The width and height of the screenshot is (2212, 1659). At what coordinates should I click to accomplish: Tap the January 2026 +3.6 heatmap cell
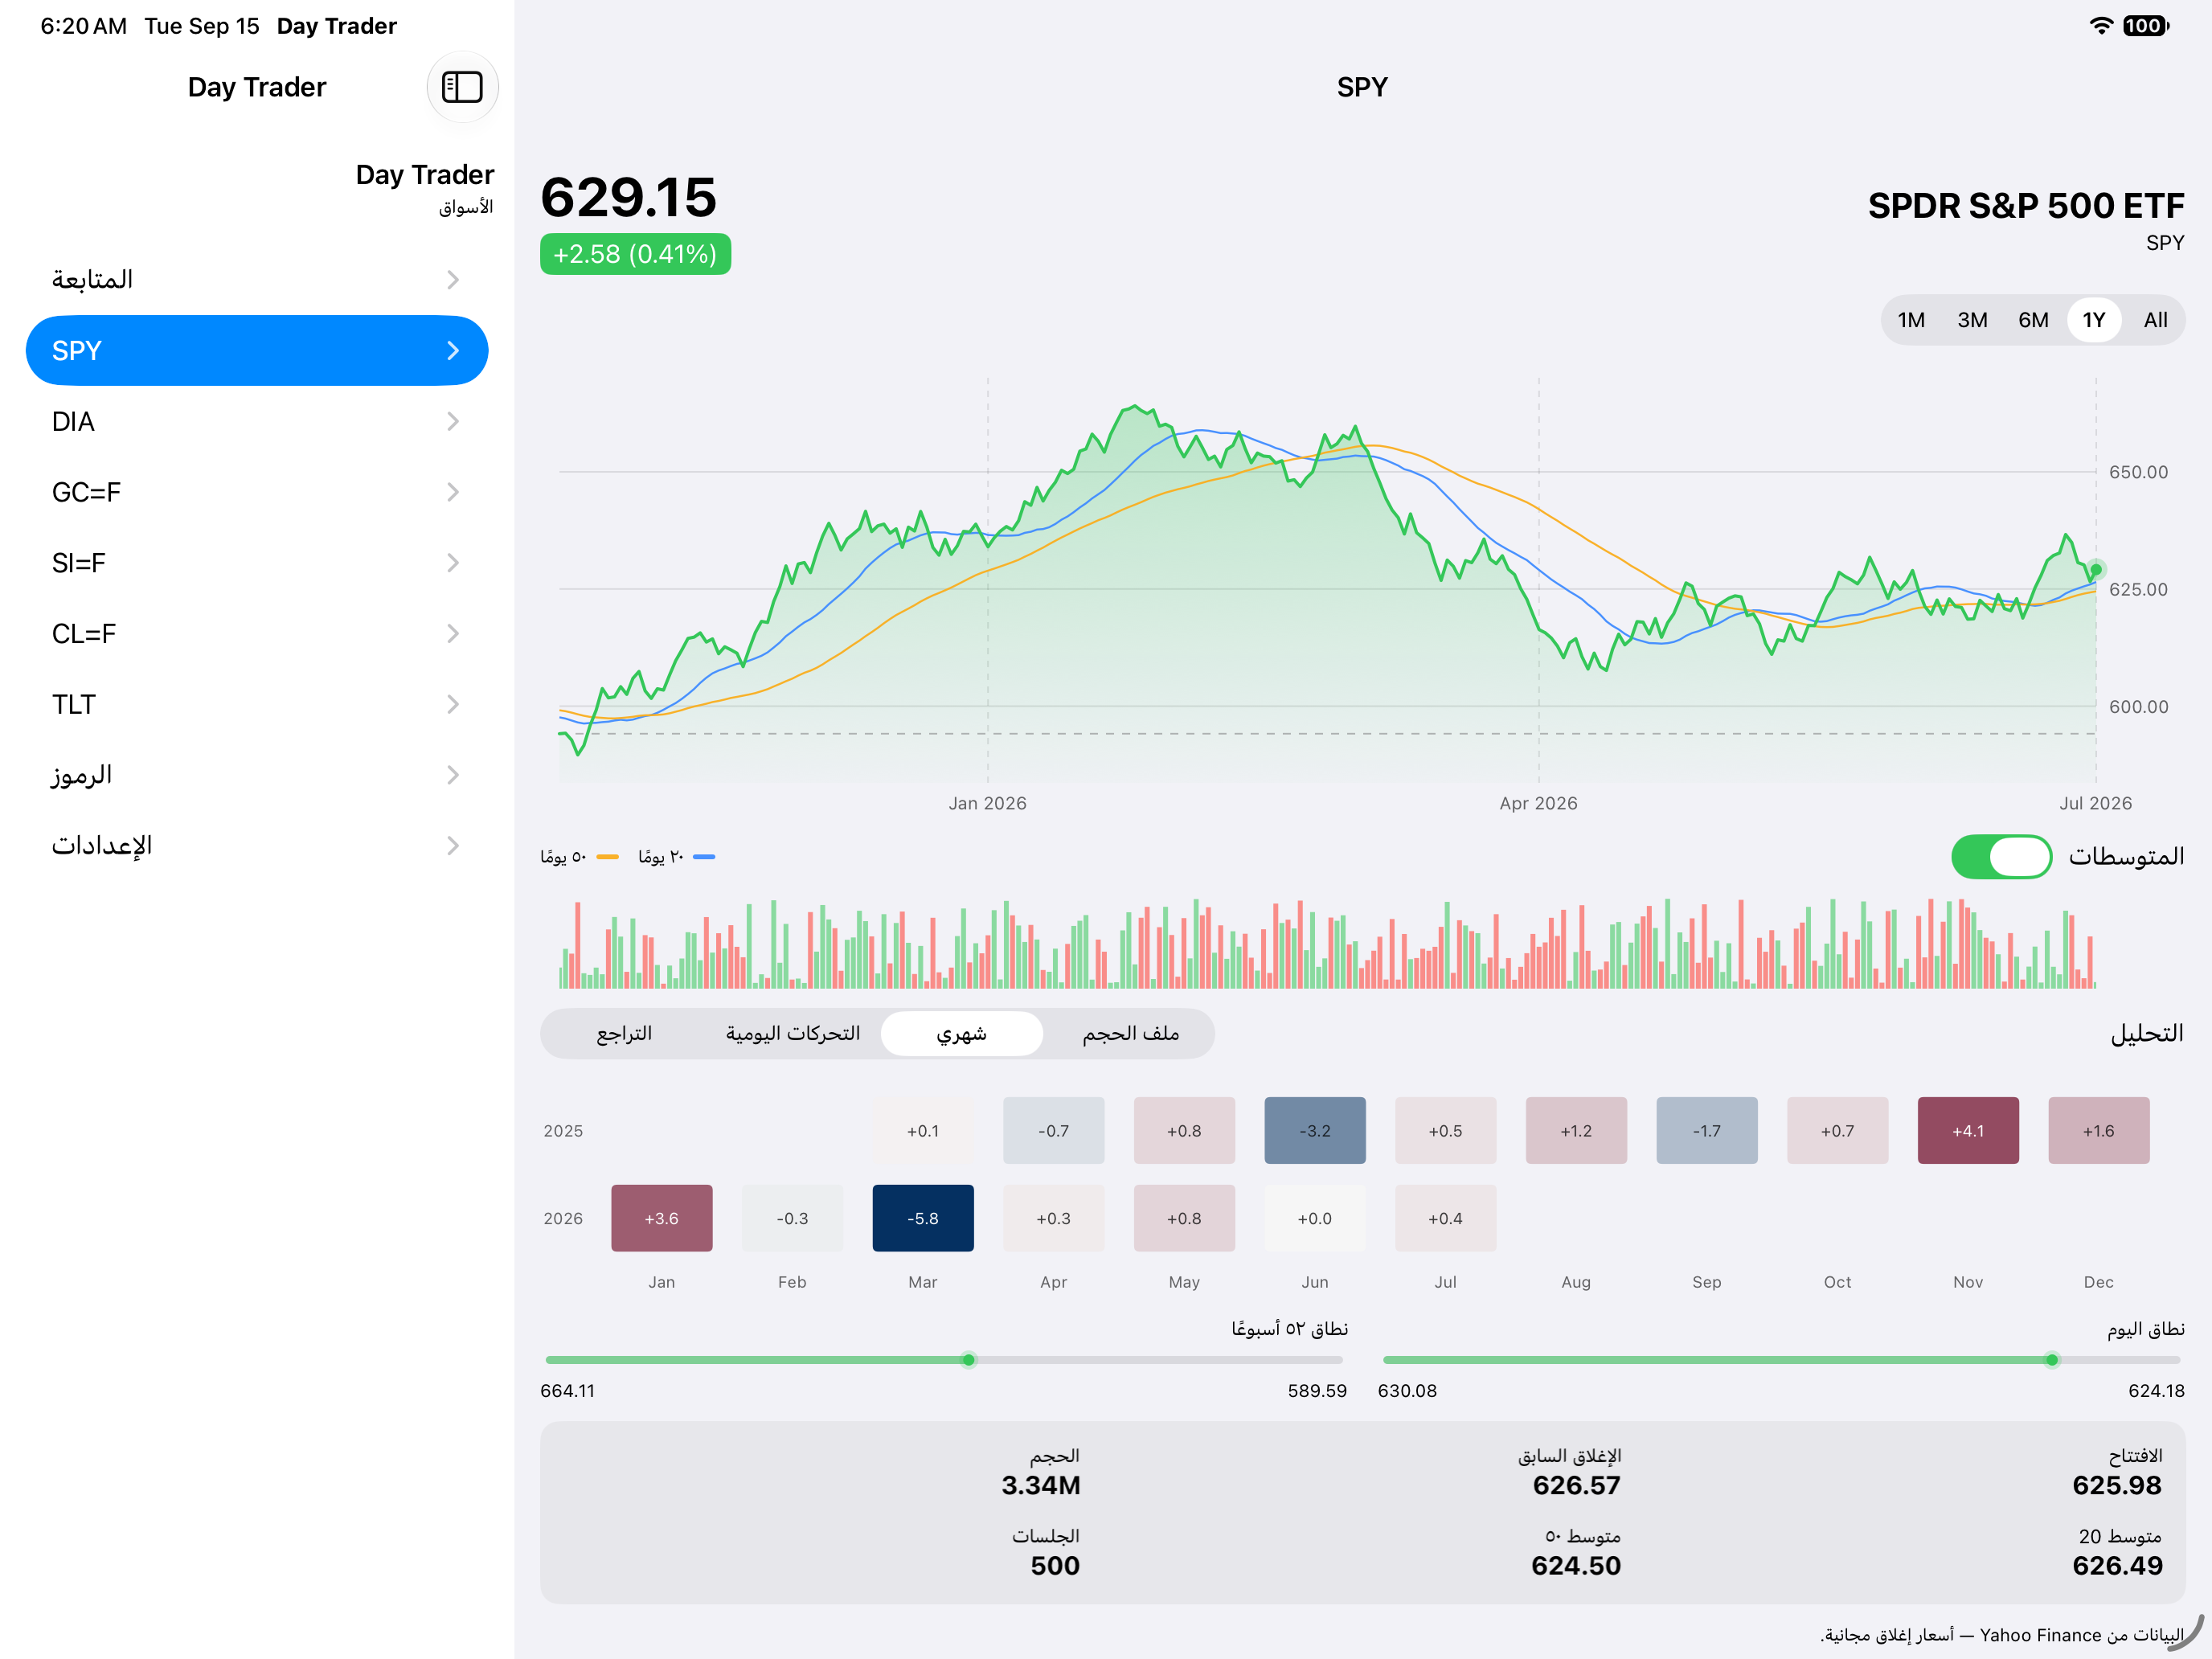[x=661, y=1218]
